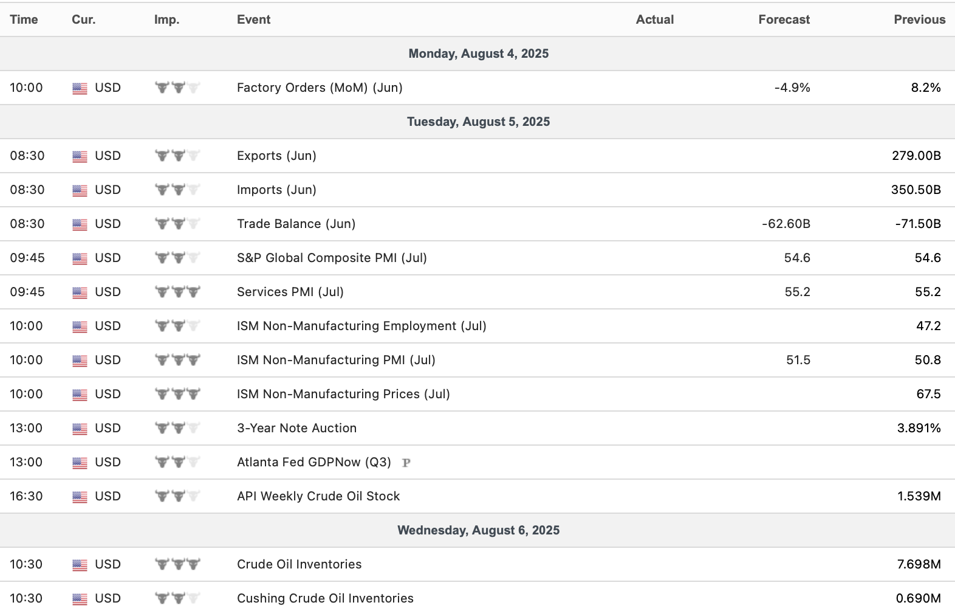Image resolution: width=955 pixels, height=608 pixels.
Task: Click importance bulls icon for Services PMI
Action: pos(177,292)
